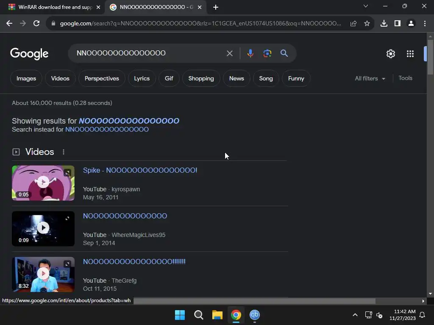Reload the Google search page
The image size is (434, 325).
point(36,24)
